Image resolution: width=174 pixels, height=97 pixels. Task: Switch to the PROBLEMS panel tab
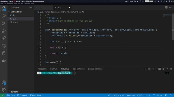(42, 69)
